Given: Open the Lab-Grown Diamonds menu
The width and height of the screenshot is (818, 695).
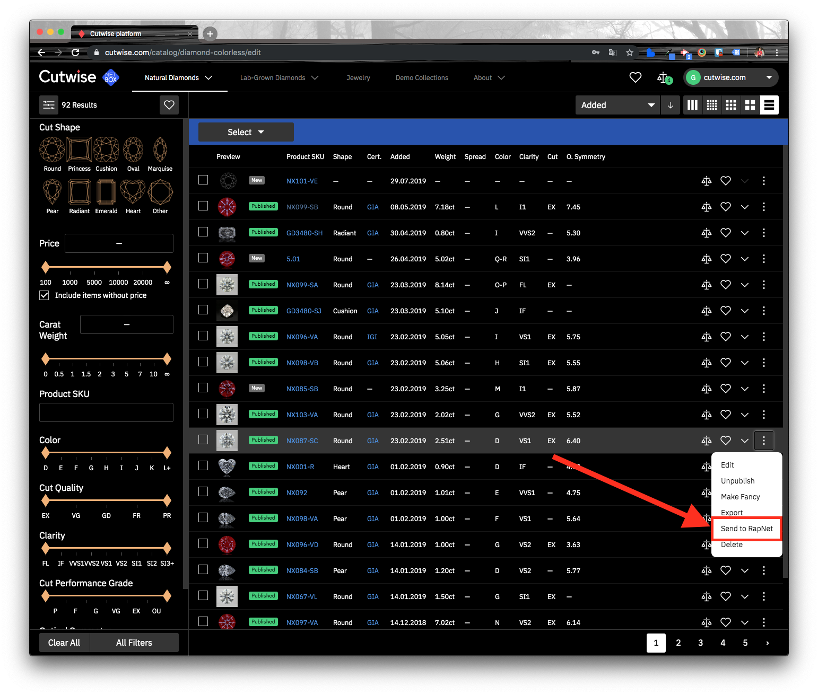Looking at the screenshot, I should tap(280, 78).
